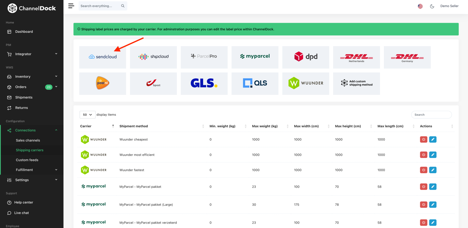Open Shipping carriers submenu item
468x228 pixels.
(30, 150)
